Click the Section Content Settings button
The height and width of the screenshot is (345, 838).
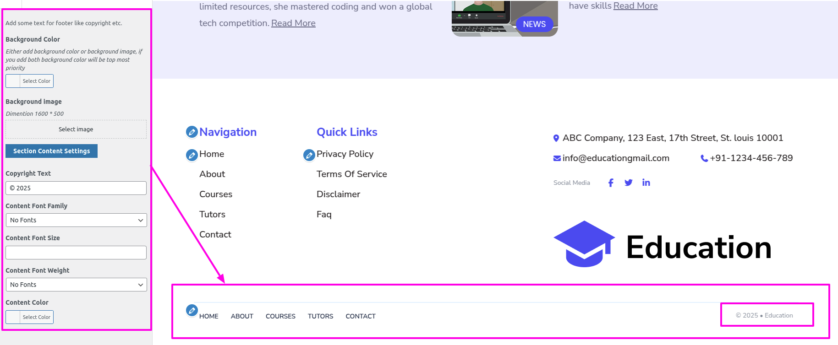51,151
